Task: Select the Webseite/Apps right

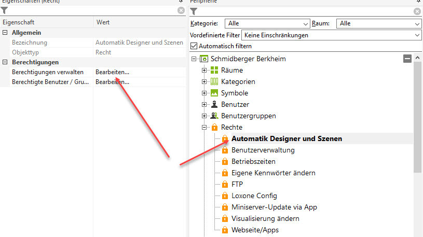Action: click(255, 230)
